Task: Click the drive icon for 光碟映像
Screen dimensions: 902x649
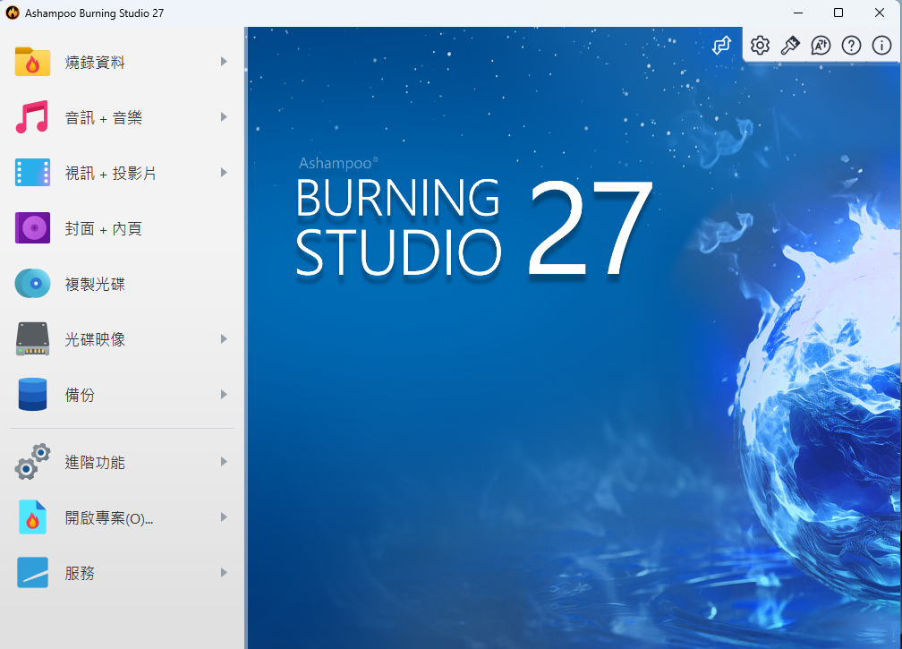Action: (x=32, y=339)
